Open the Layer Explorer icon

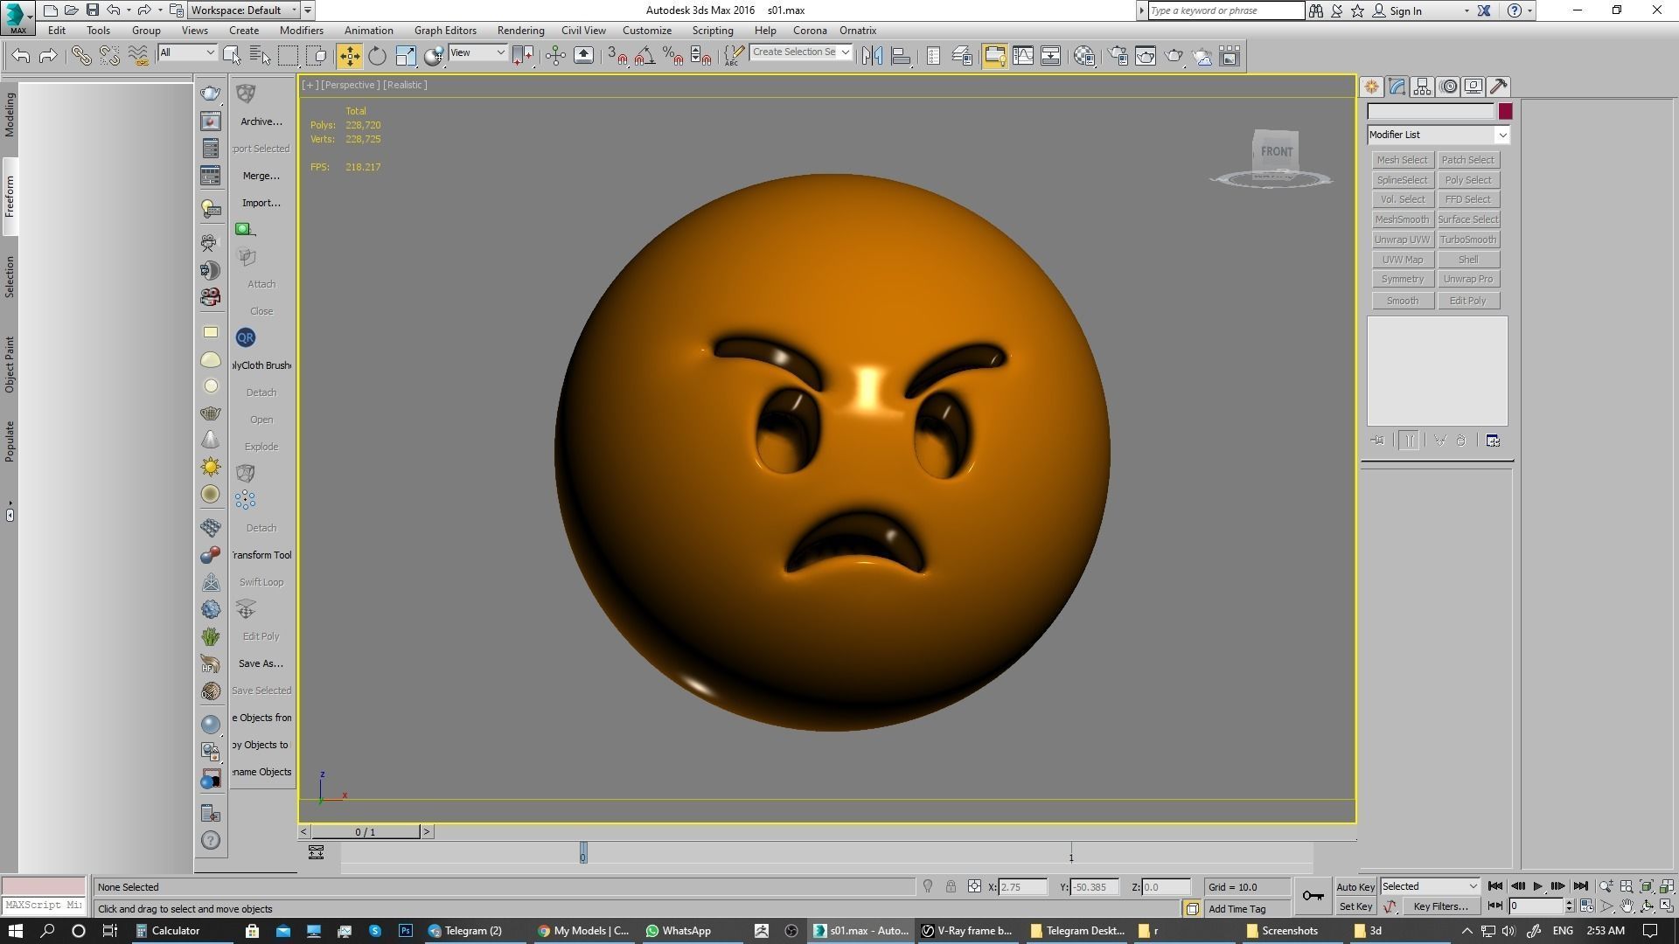coord(961,56)
